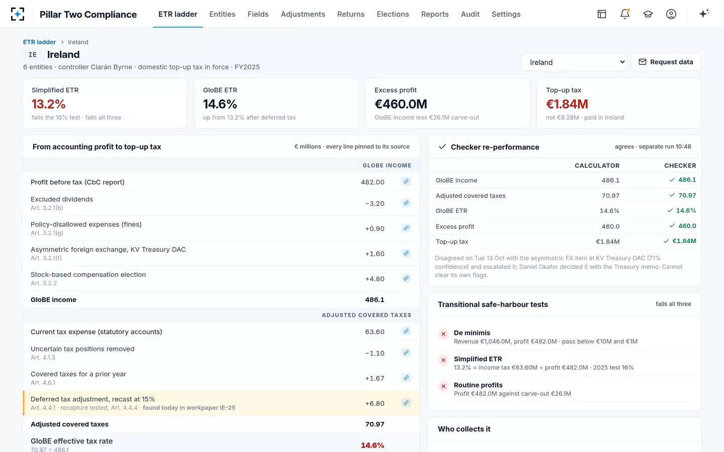Click the Pillar Two Compliance title
Viewport: 724px width, 452px height.
(88, 15)
